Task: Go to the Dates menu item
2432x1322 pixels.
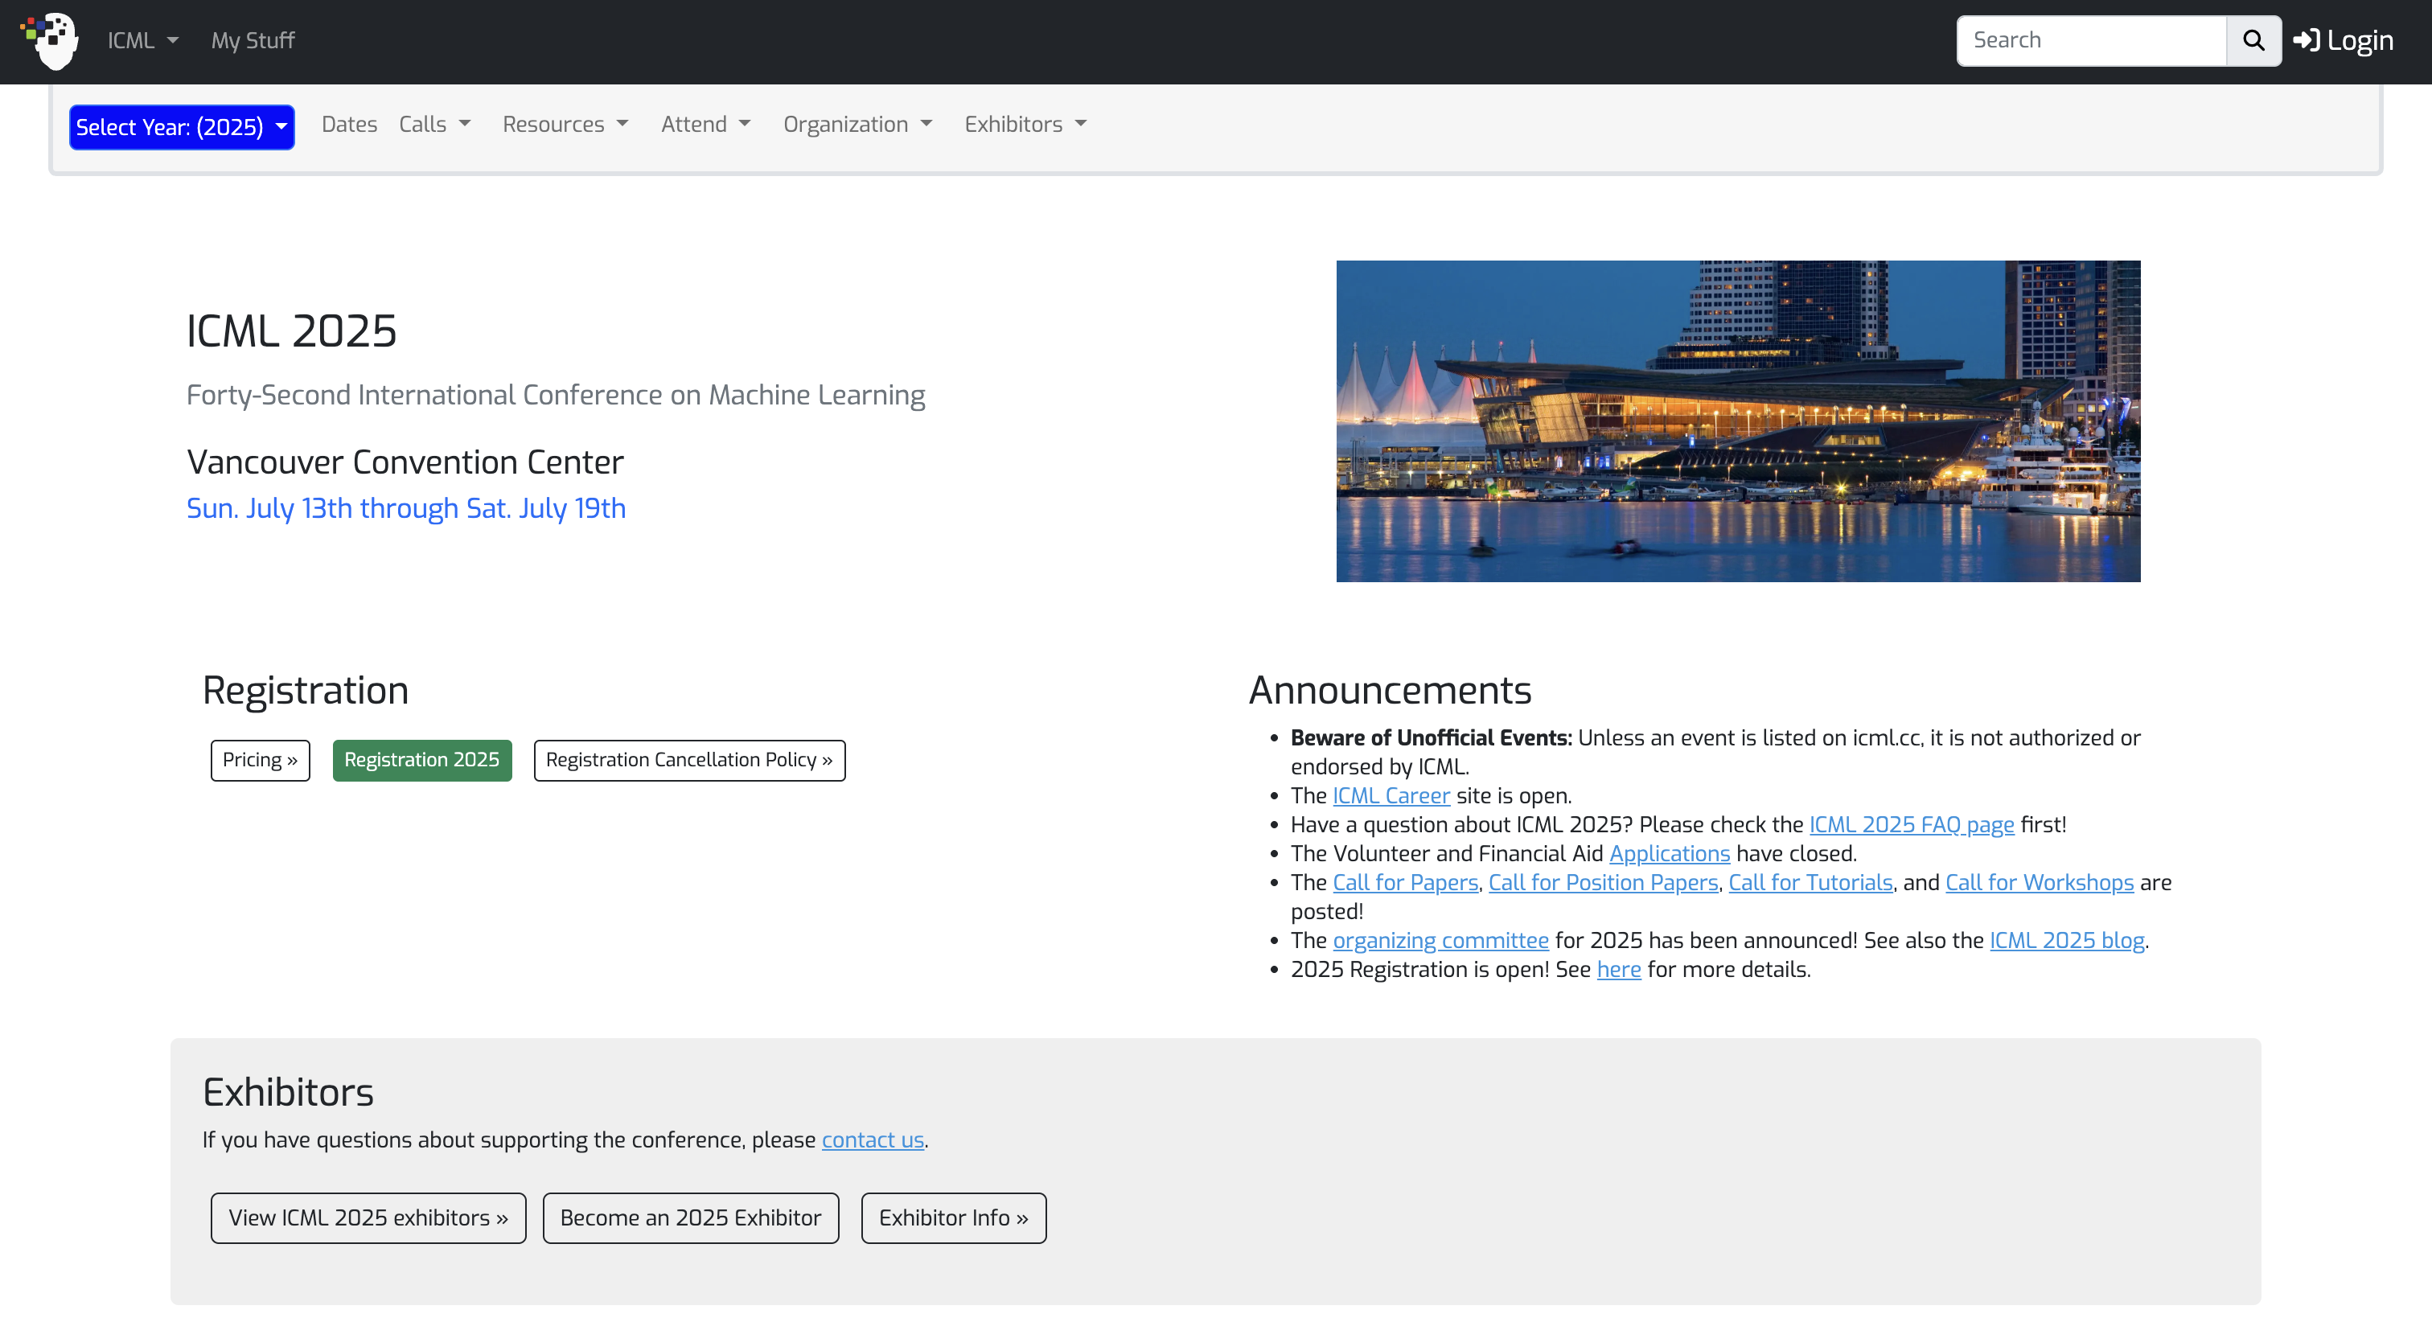Action: (x=349, y=125)
